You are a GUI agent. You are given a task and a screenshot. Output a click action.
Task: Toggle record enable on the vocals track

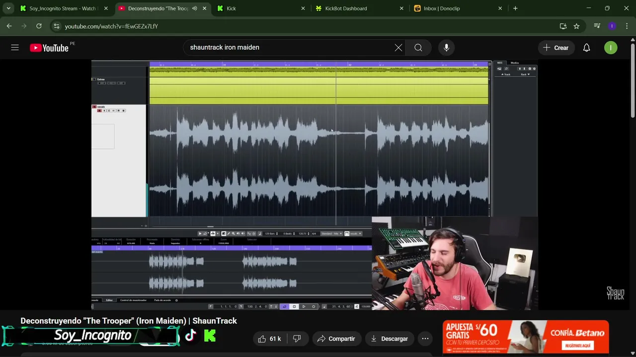point(99,111)
